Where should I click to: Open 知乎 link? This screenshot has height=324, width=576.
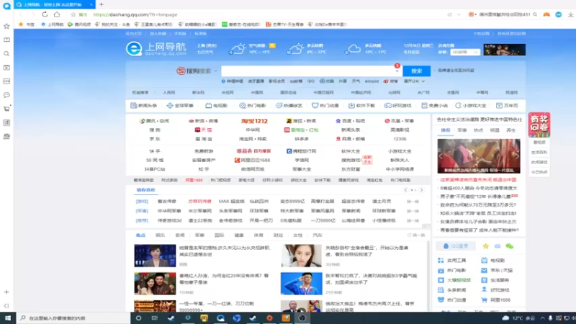(204, 169)
